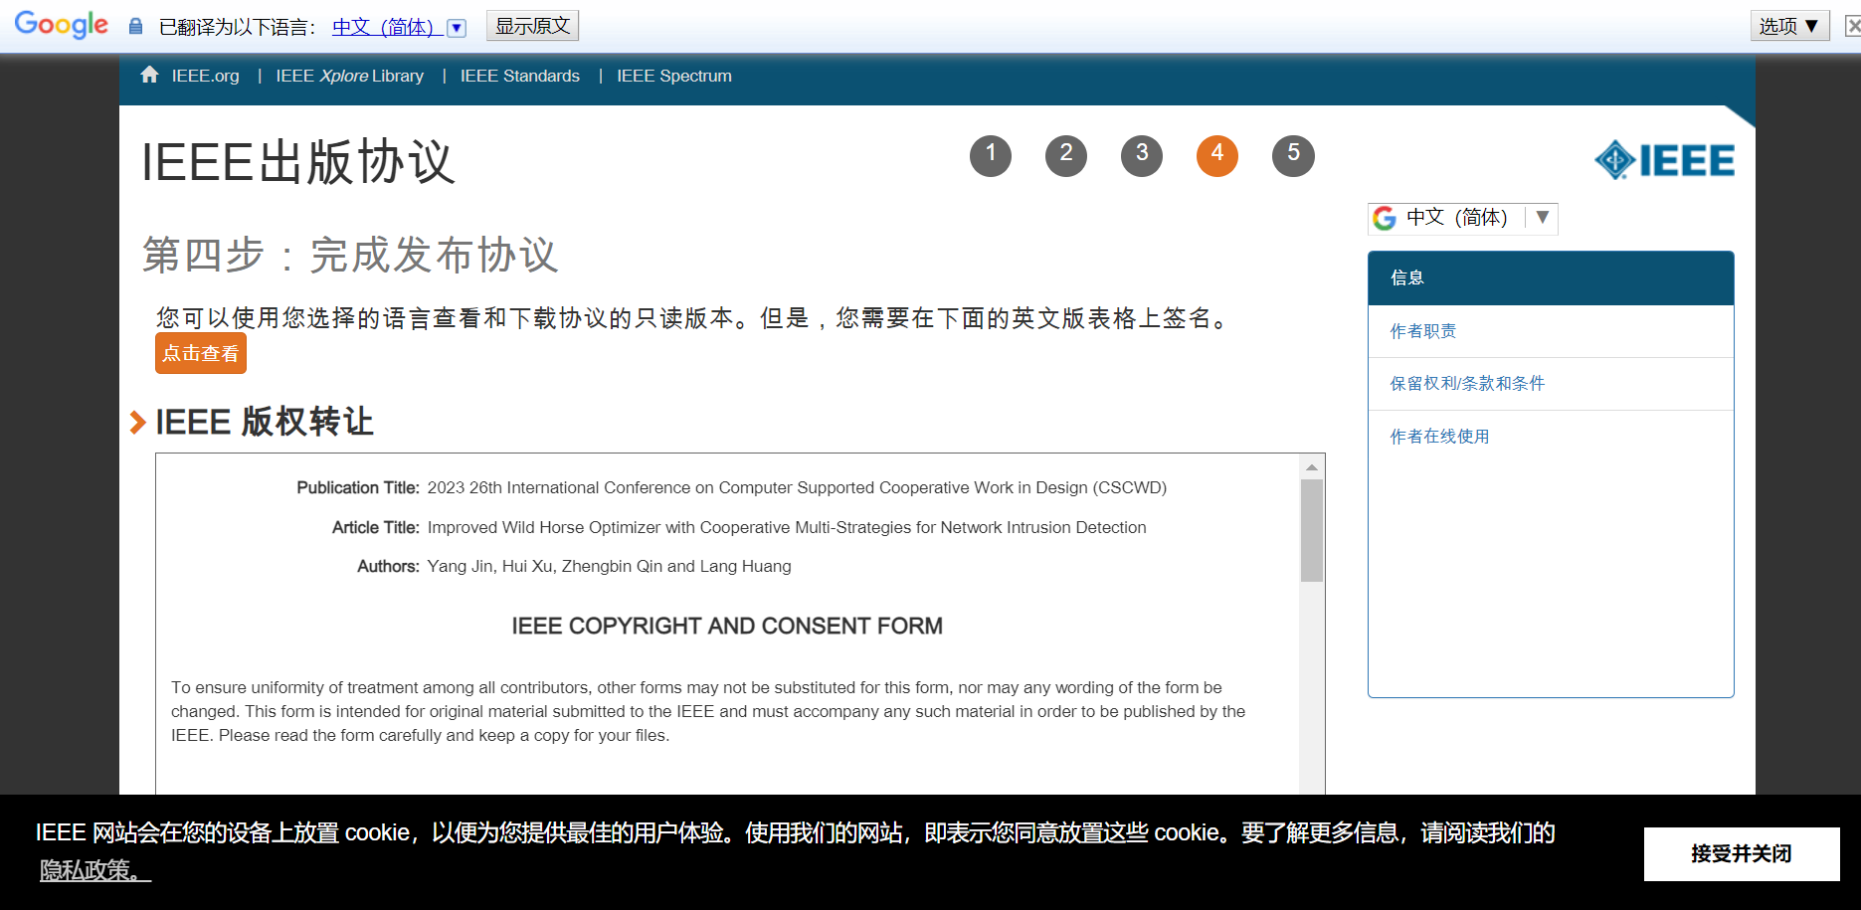The image size is (1861, 910).
Task: Click the IEEE logo
Action: coord(1664,160)
